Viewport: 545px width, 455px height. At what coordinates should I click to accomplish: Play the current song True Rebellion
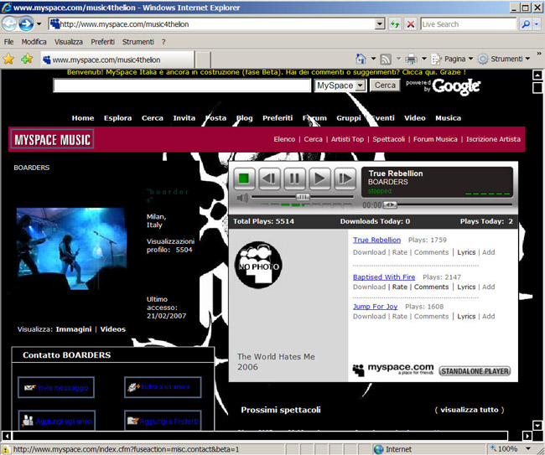coord(319,178)
